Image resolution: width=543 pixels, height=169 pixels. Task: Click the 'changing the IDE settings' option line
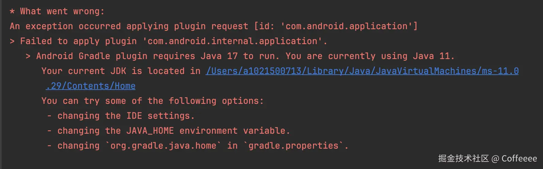click(x=126, y=116)
